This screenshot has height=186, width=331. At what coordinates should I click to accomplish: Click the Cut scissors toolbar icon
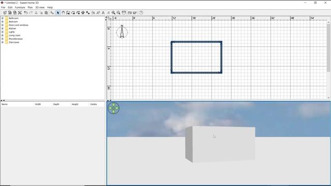click(x=36, y=12)
